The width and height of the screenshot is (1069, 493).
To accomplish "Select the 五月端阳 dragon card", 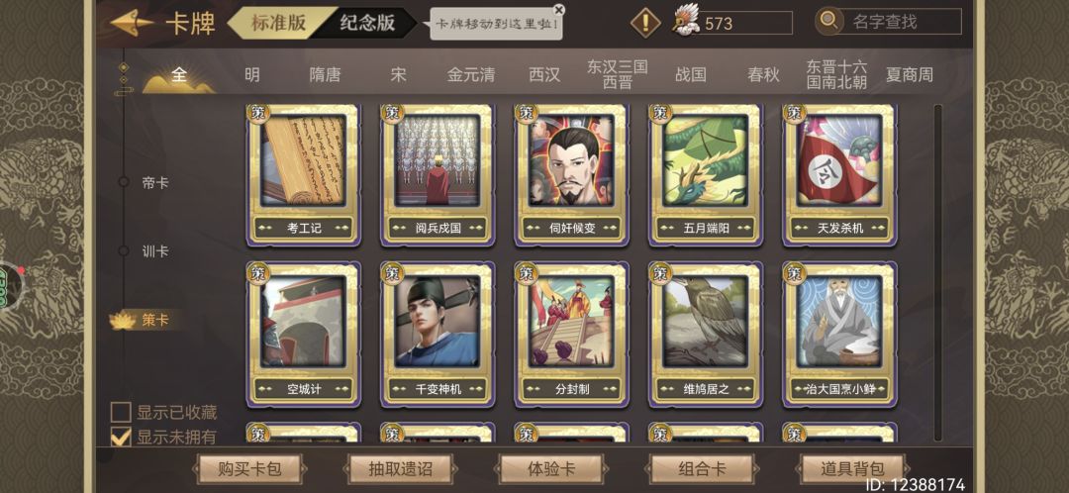I will point(705,175).
